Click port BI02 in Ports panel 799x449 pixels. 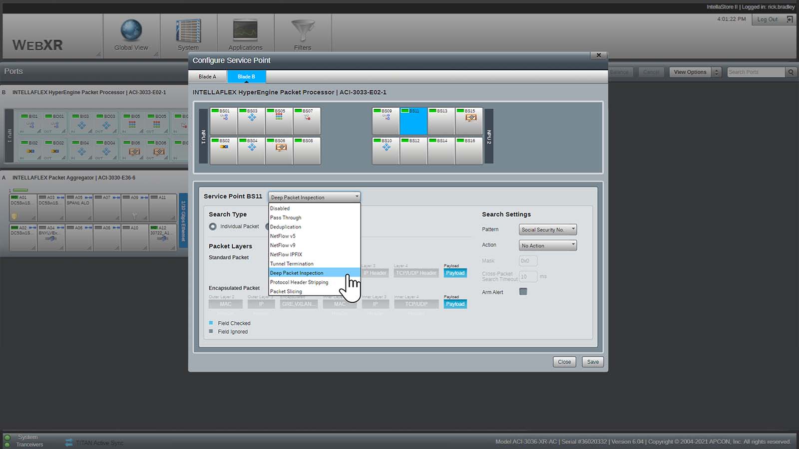click(x=29, y=150)
